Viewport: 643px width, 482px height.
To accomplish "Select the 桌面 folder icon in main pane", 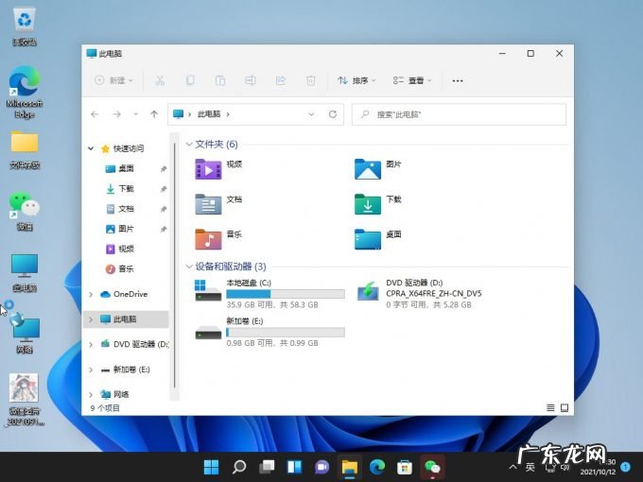I will tap(368, 239).
